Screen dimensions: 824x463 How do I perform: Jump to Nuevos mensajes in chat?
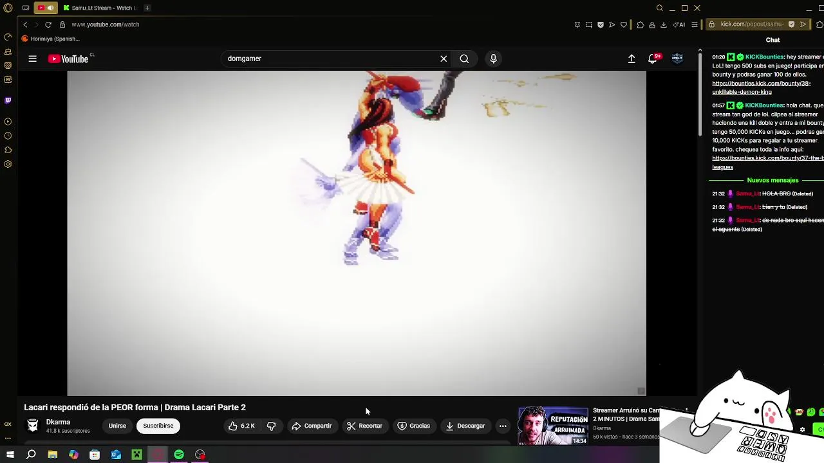772,180
